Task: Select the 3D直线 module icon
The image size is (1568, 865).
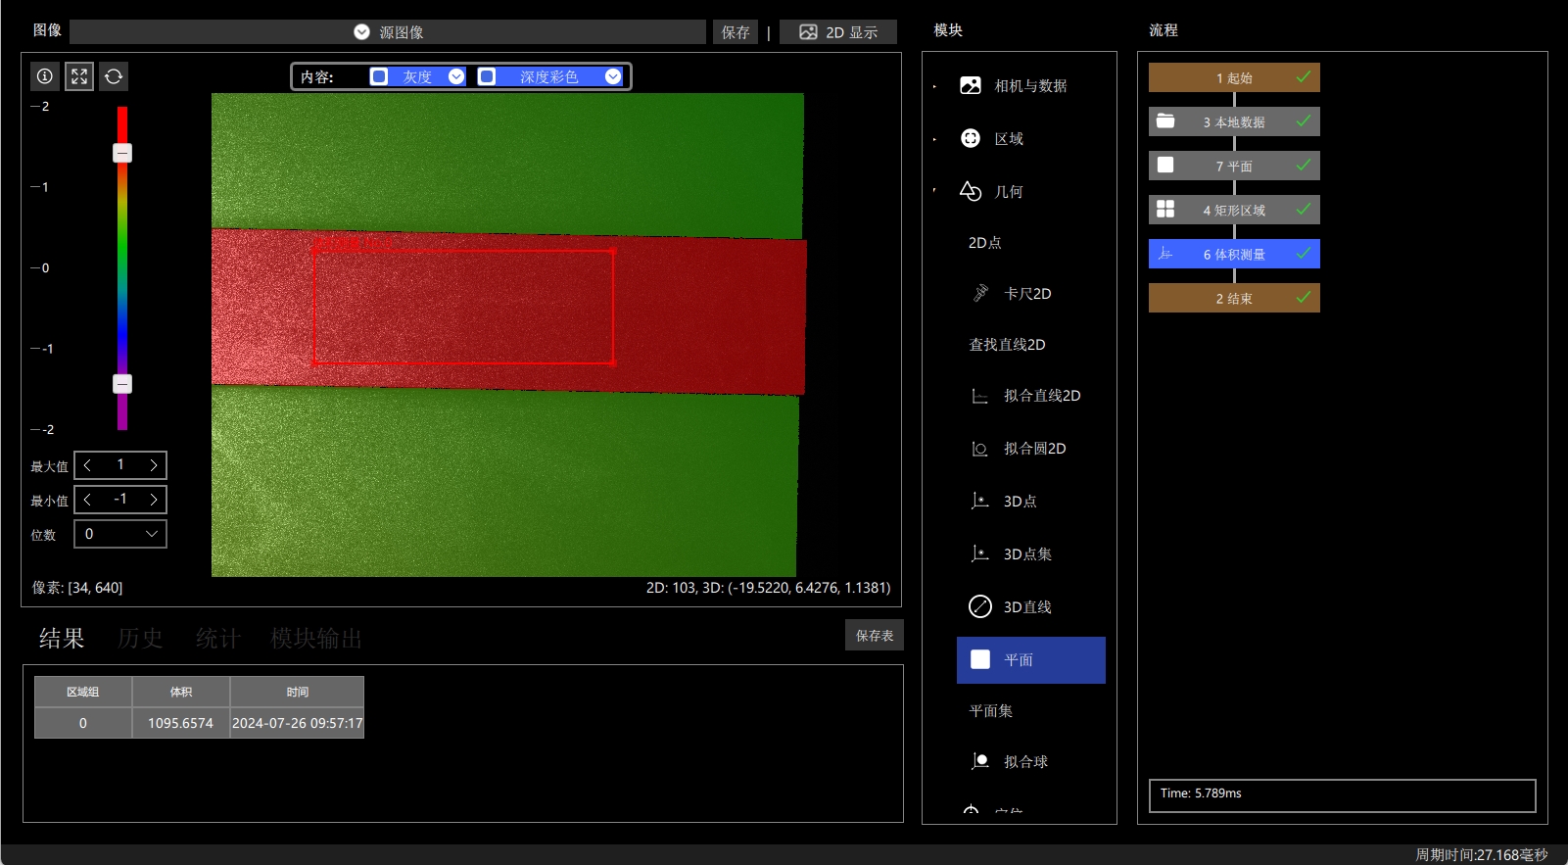Action: click(980, 606)
